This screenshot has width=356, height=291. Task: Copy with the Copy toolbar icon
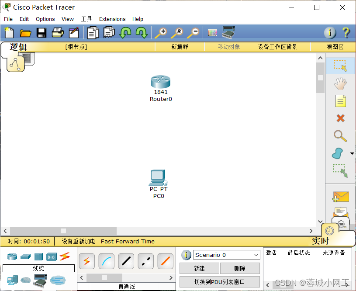pos(93,33)
